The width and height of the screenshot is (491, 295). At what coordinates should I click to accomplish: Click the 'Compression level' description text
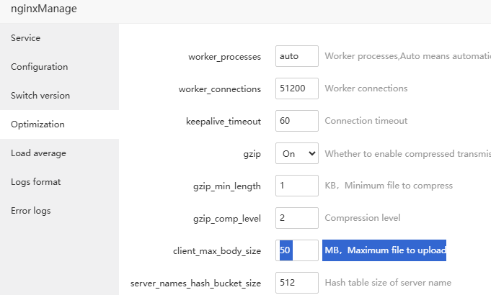(363, 218)
